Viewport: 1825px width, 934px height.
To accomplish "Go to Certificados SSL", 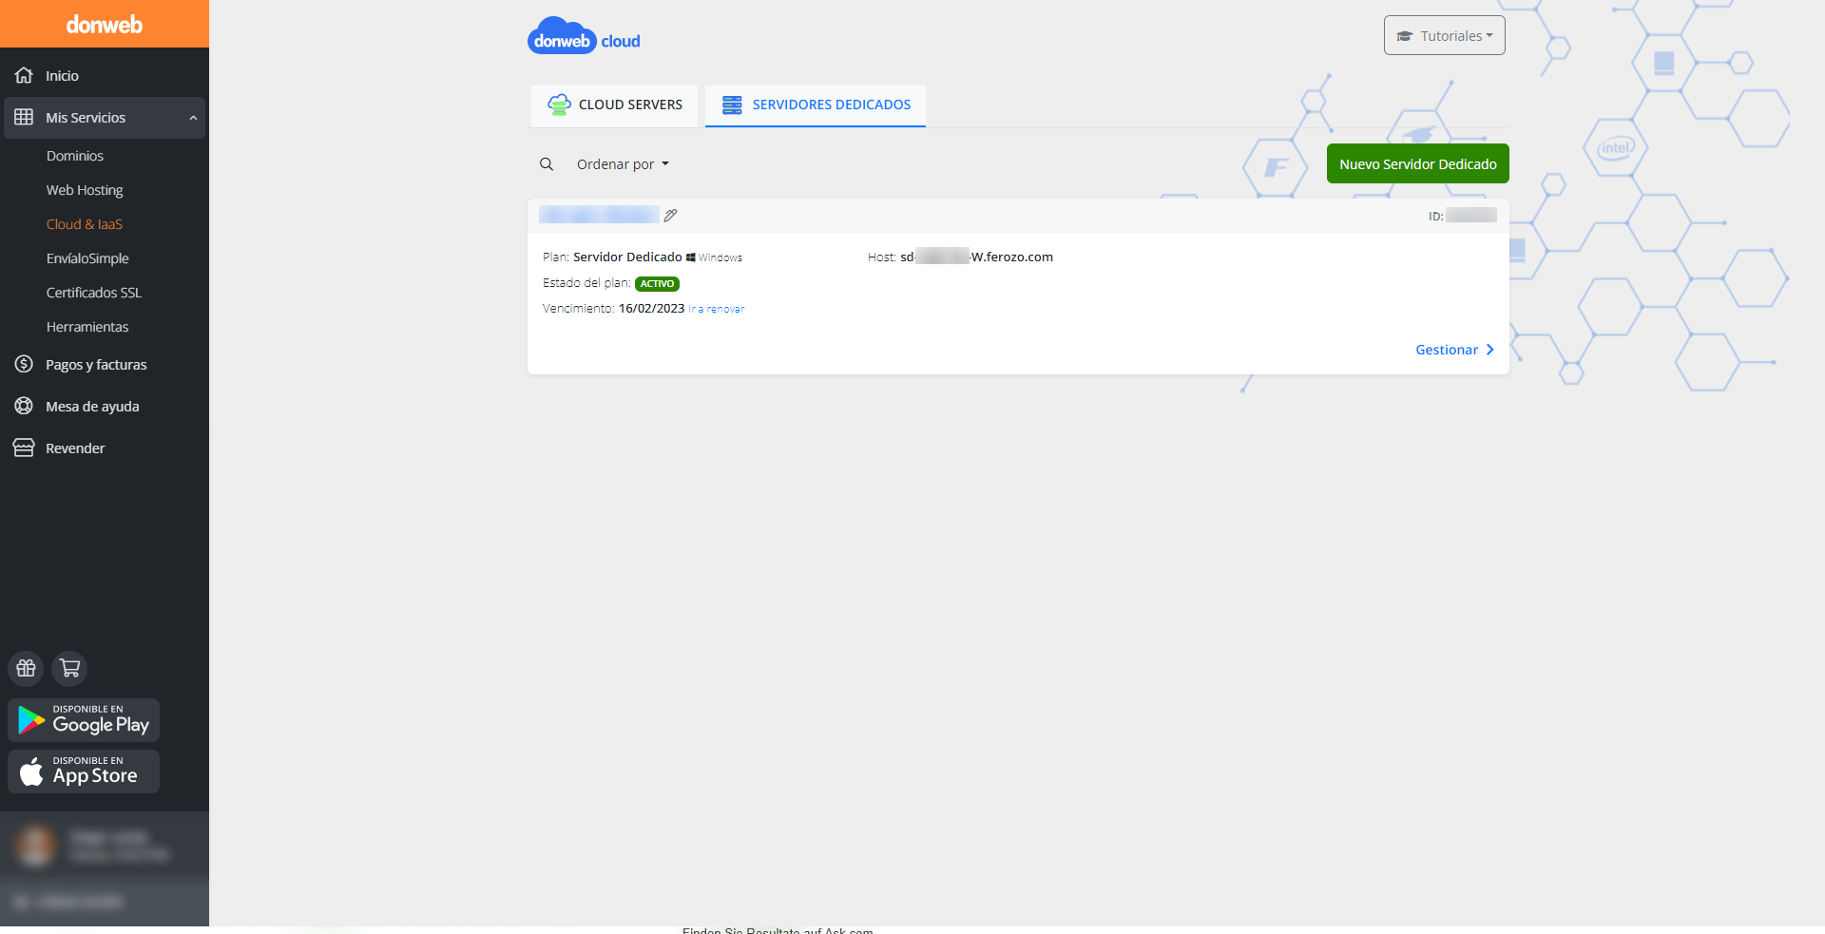I will pos(94,293).
